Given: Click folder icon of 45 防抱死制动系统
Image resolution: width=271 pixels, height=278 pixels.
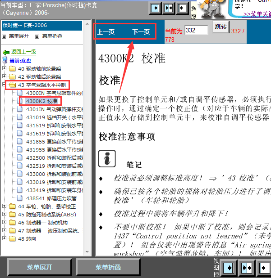Looking at the screenshot, I should point(12,215).
